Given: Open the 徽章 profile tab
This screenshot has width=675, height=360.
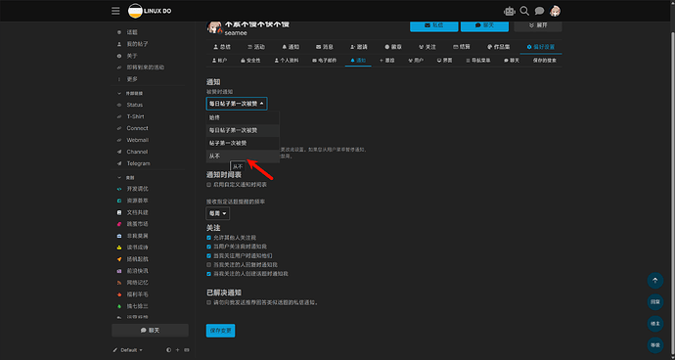Looking at the screenshot, I should [393, 47].
